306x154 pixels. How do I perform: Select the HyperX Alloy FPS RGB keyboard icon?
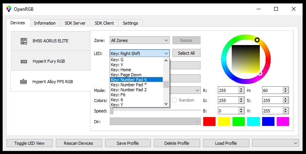[x=23, y=81]
